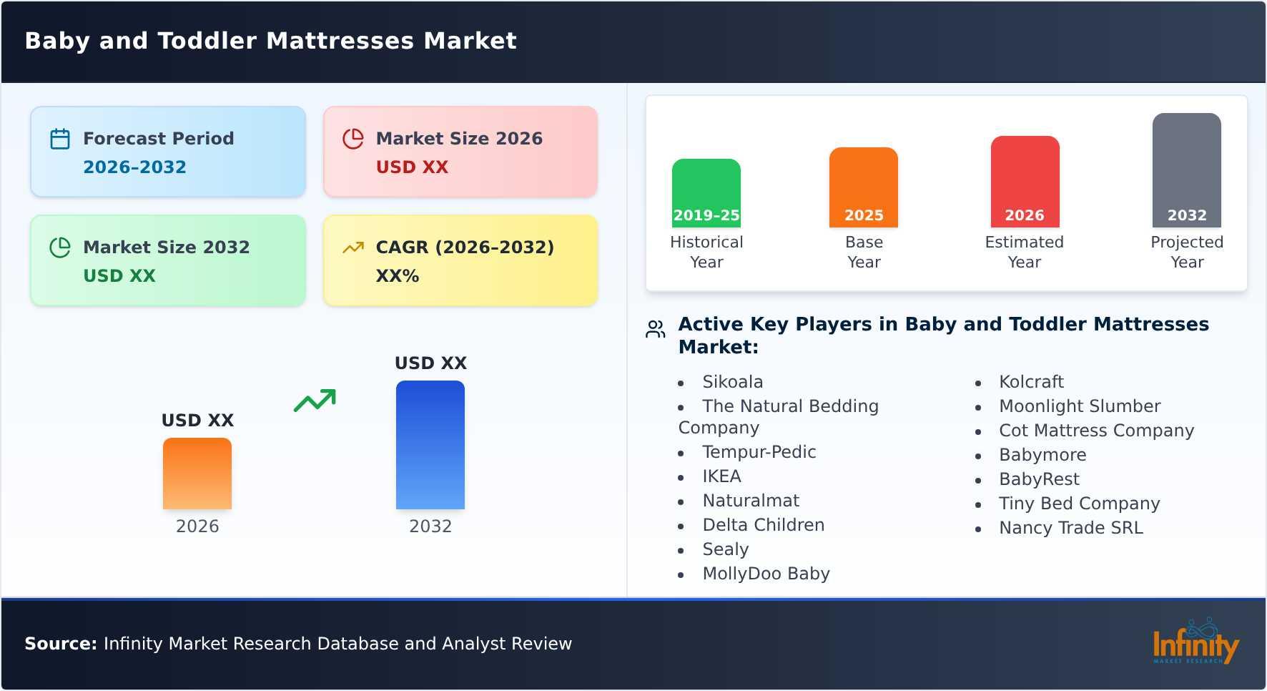Click the Tiny Bed Company entry

[x=1080, y=504]
